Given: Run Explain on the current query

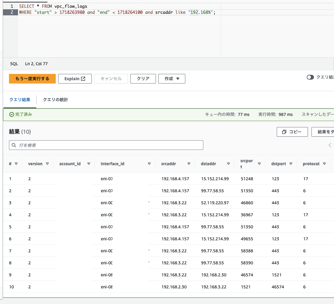Looking at the screenshot, I should (x=75, y=78).
